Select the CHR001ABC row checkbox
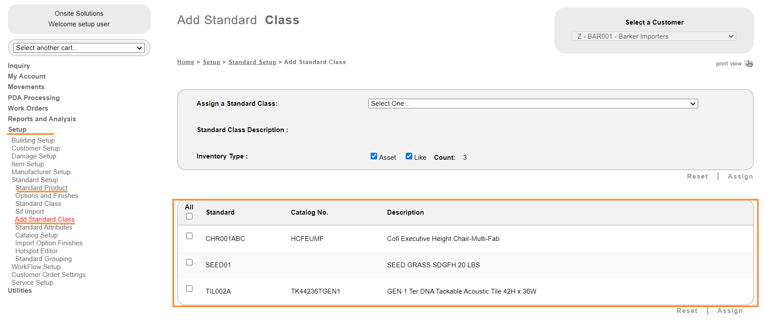764x323 pixels. pyautogui.click(x=189, y=236)
